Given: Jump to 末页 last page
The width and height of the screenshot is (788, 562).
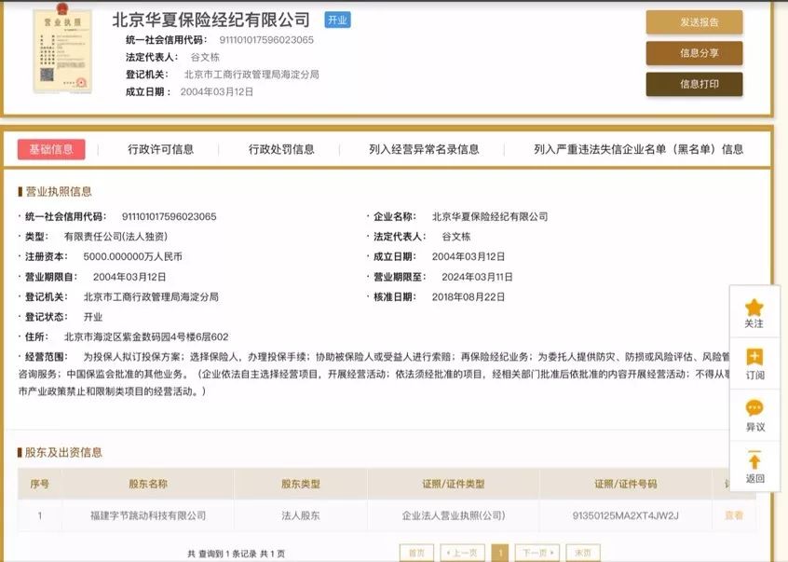Looking at the screenshot, I should click(582, 553).
